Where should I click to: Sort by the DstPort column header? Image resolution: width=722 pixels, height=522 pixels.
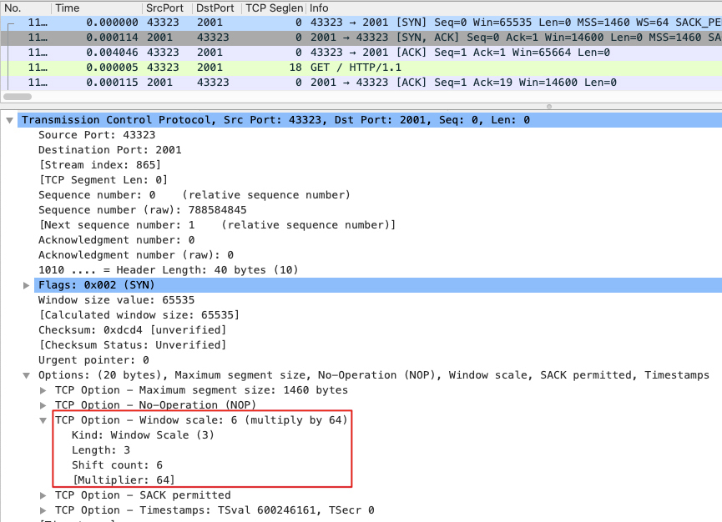(x=217, y=8)
